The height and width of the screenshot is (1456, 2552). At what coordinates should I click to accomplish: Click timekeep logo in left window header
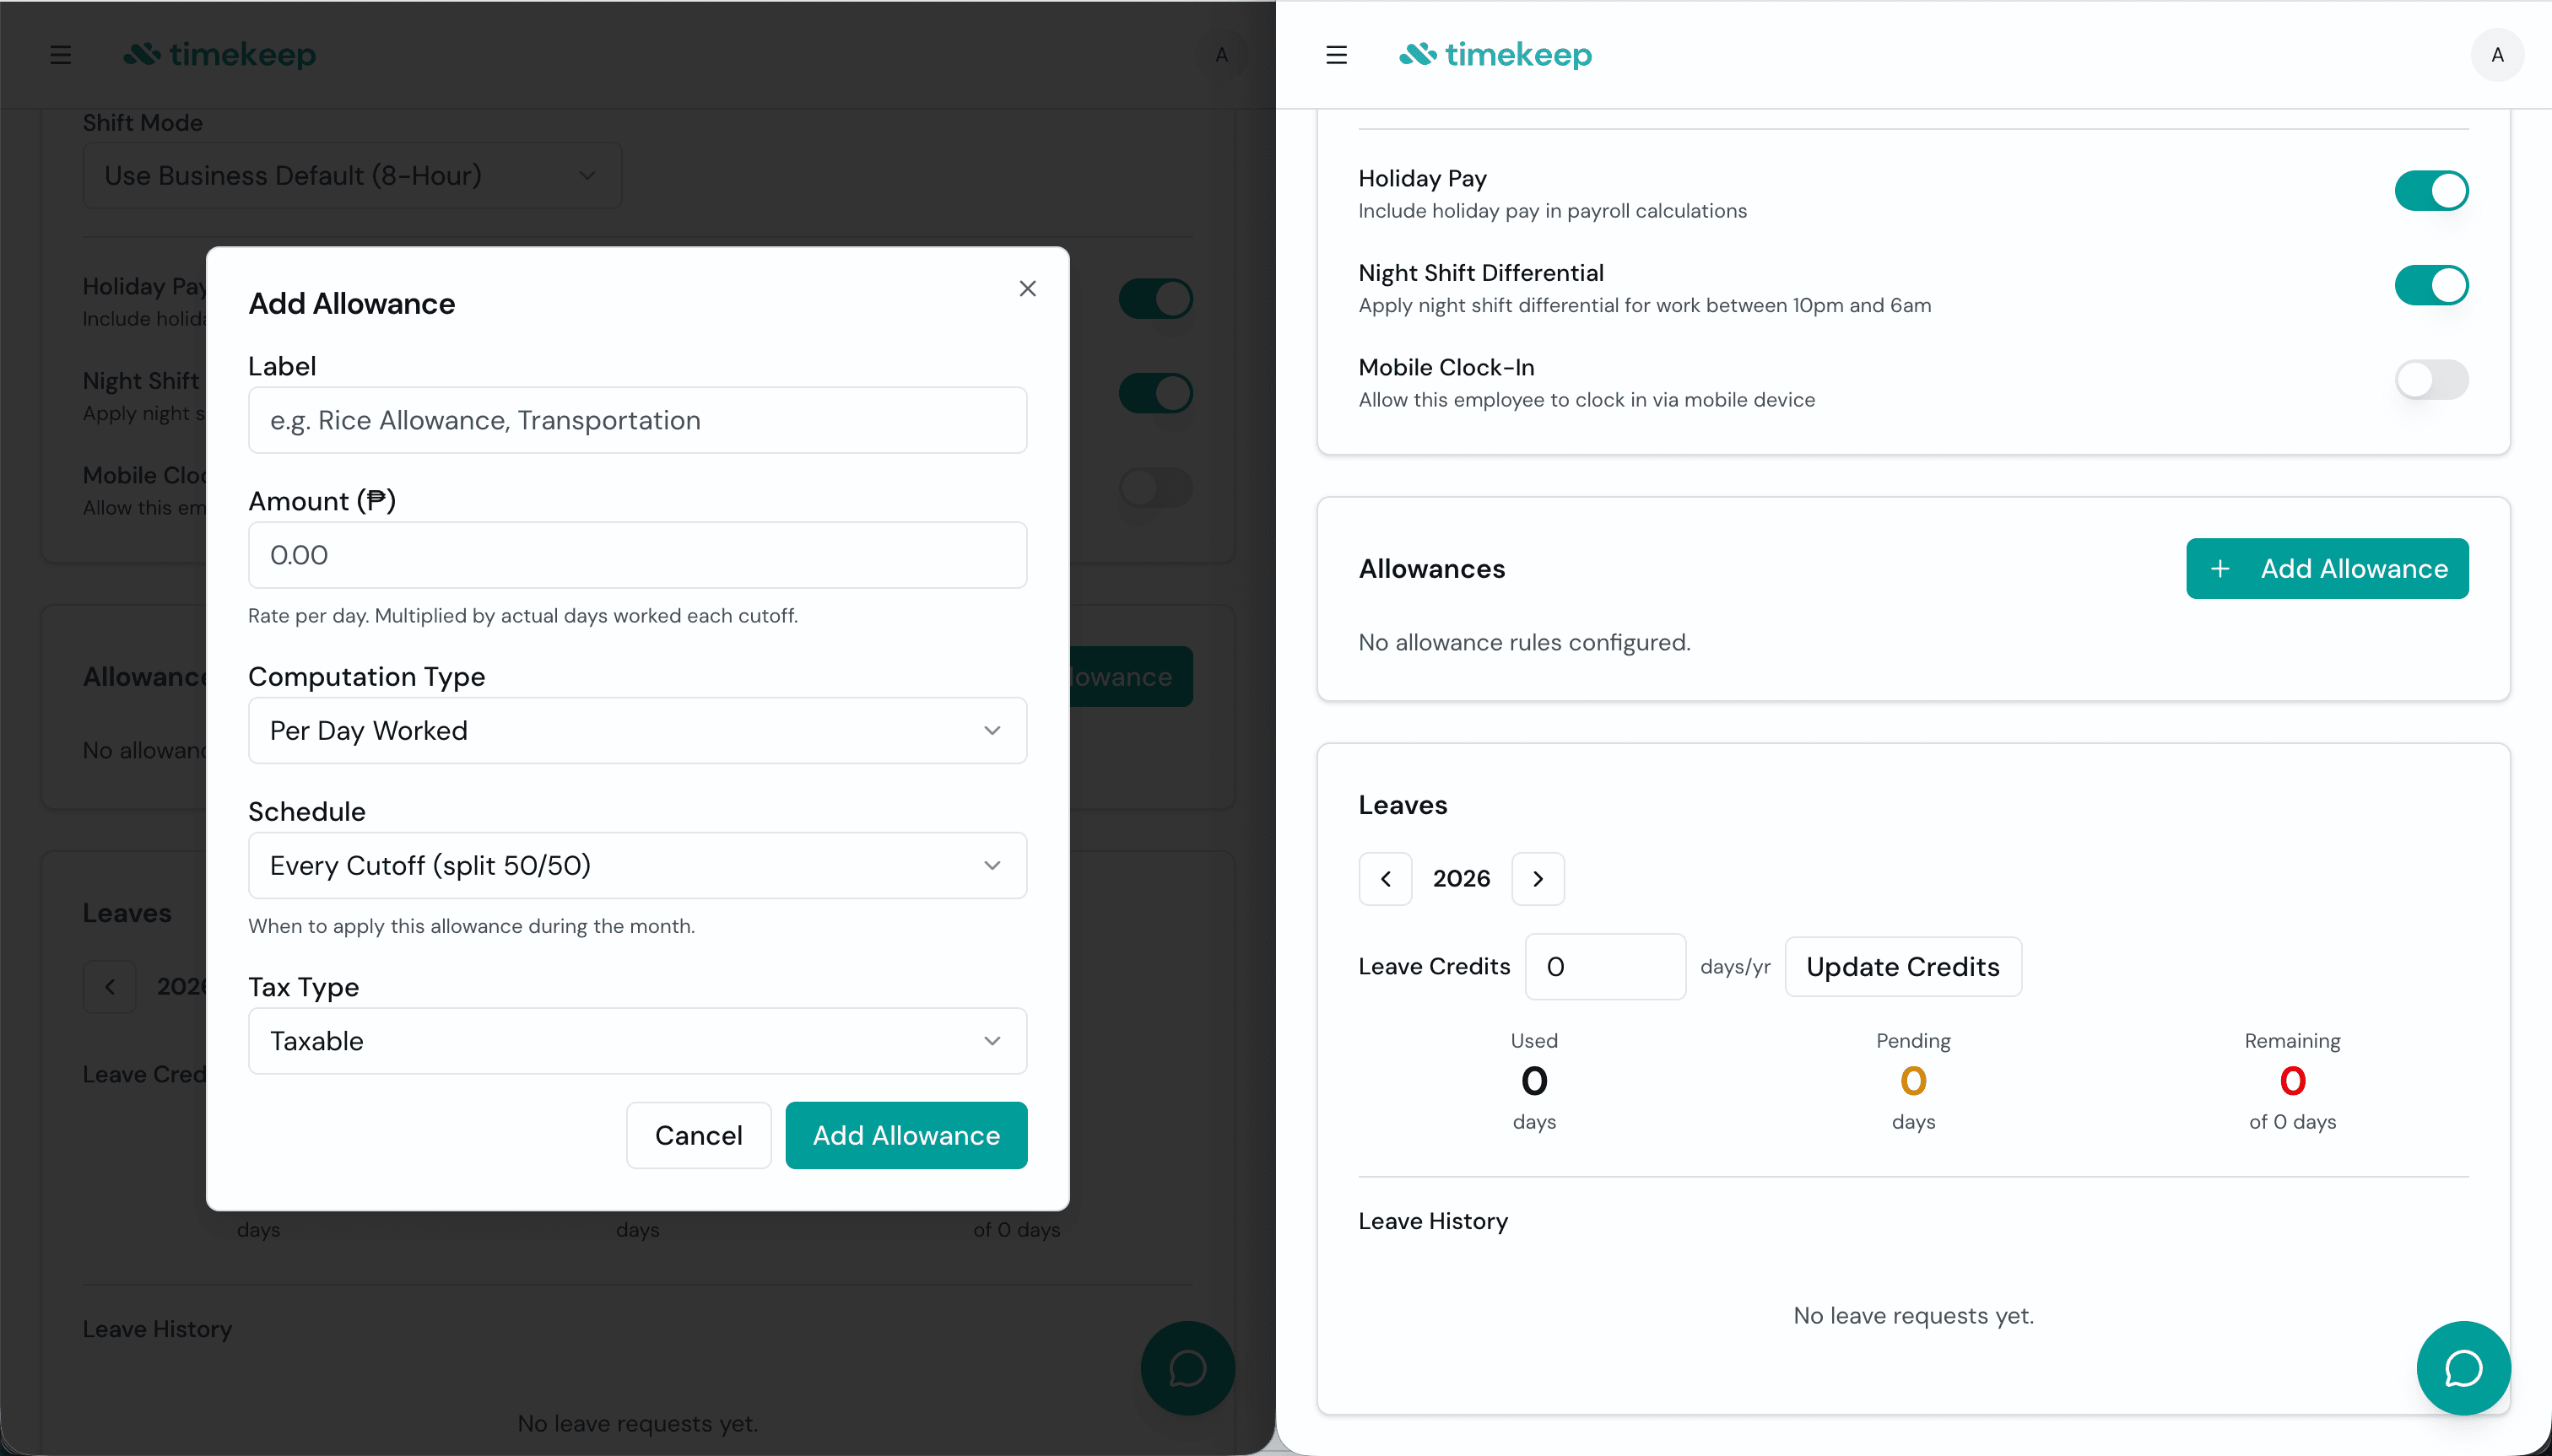(x=219, y=55)
